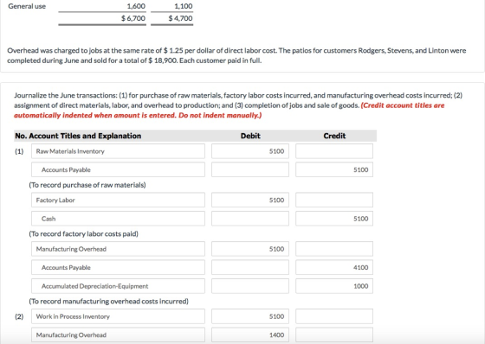Click credit field showing 5100 for Cash
The width and height of the screenshot is (485, 344).
tap(334, 219)
